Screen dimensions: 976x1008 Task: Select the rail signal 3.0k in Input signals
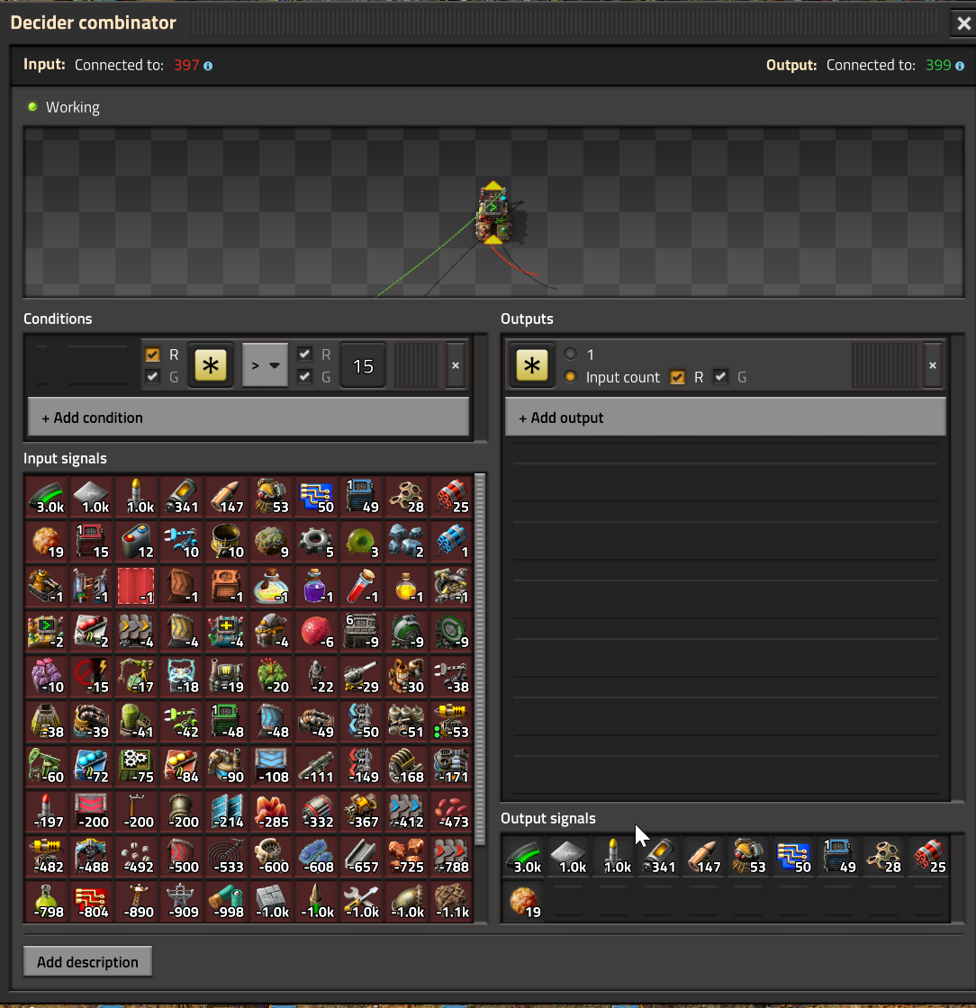point(46,496)
